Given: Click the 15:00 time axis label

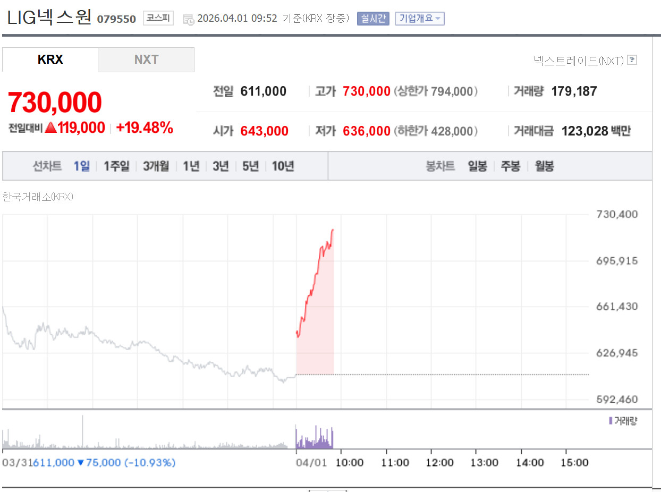Looking at the screenshot, I should [575, 463].
